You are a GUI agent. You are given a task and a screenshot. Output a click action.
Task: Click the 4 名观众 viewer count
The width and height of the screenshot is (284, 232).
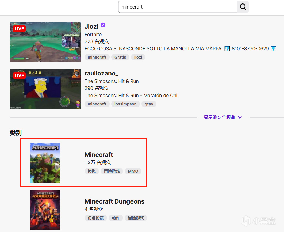tap(94, 209)
